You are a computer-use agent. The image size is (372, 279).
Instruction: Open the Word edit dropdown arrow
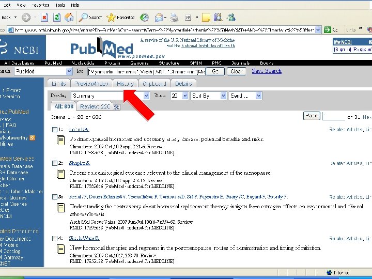click(197, 18)
